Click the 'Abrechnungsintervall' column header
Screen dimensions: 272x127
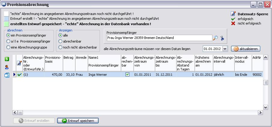[224, 59]
